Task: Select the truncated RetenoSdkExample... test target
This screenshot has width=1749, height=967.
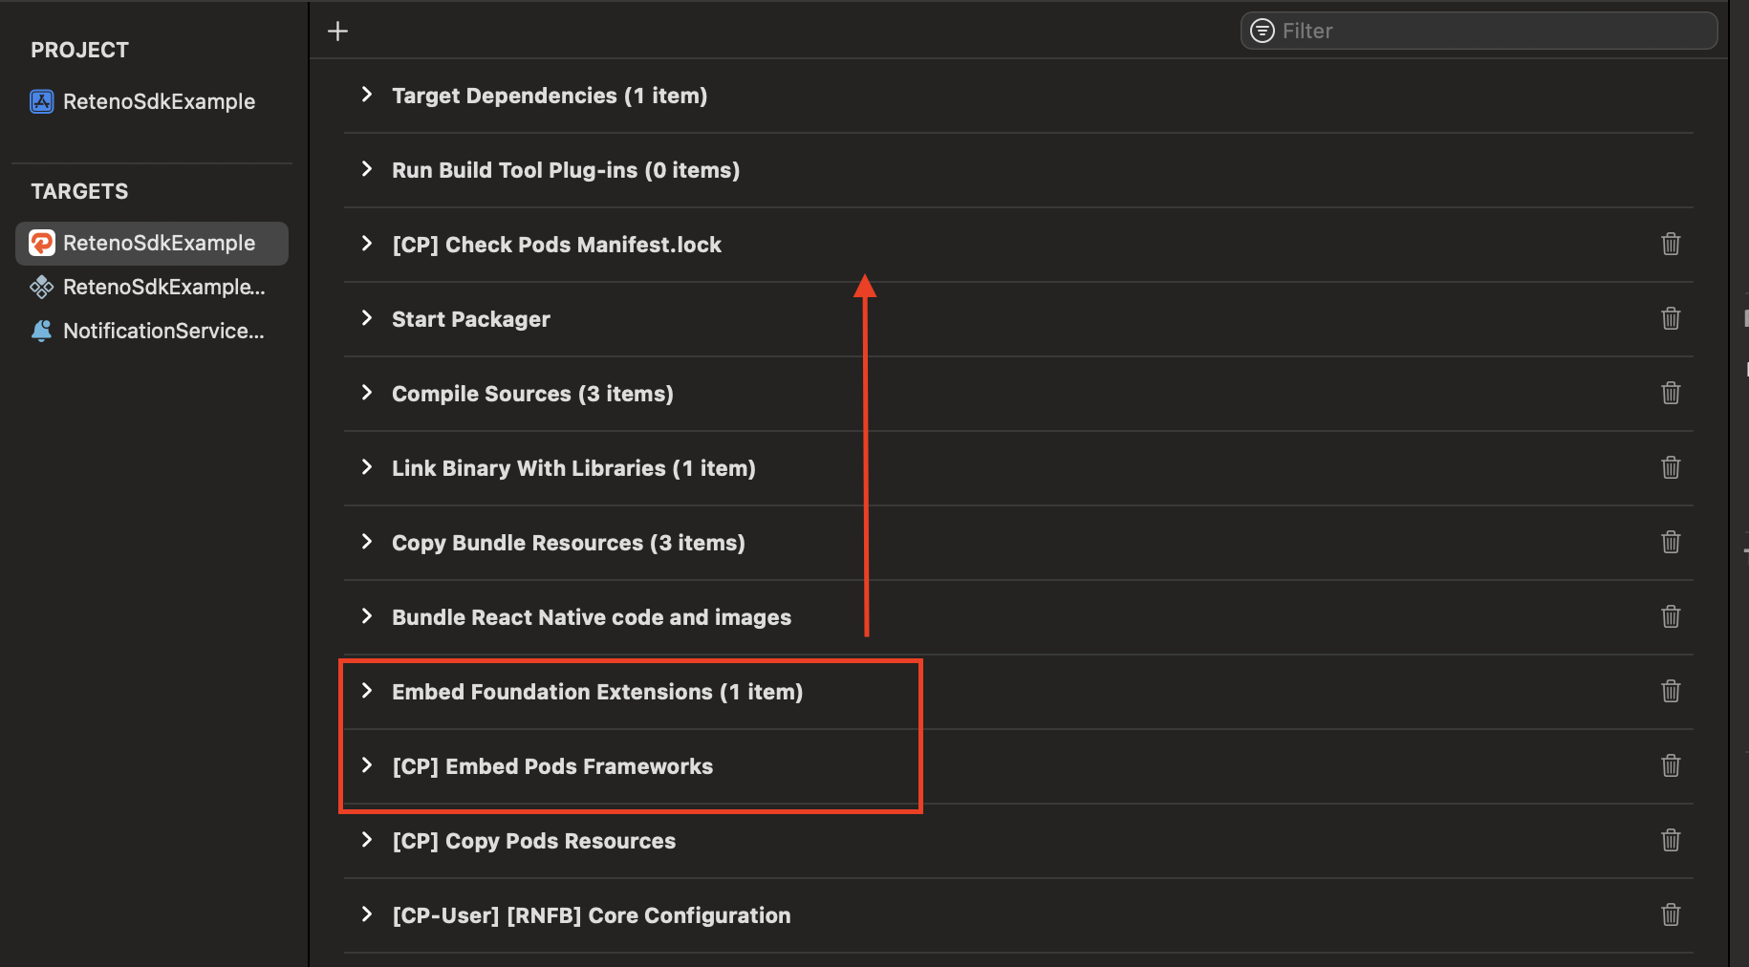Action: [x=152, y=287]
